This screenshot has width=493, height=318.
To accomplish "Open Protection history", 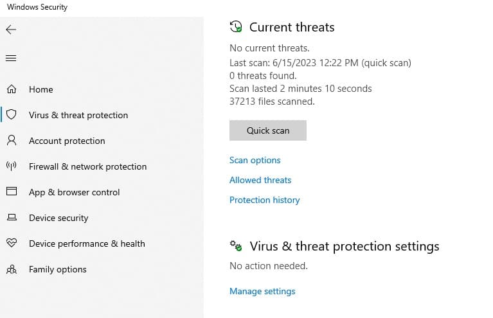I will [265, 200].
